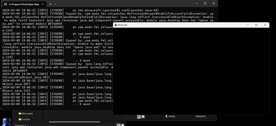Minimize the Minecraft window
The width and height of the screenshot is (276, 126).
pyautogui.click(x=248, y=25)
